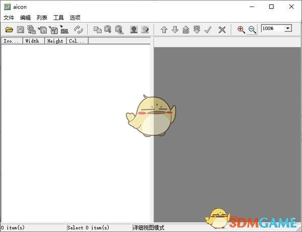Screen dimensions: 302x232
Task: Open a file with the folder icon
Action: point(9,30)
